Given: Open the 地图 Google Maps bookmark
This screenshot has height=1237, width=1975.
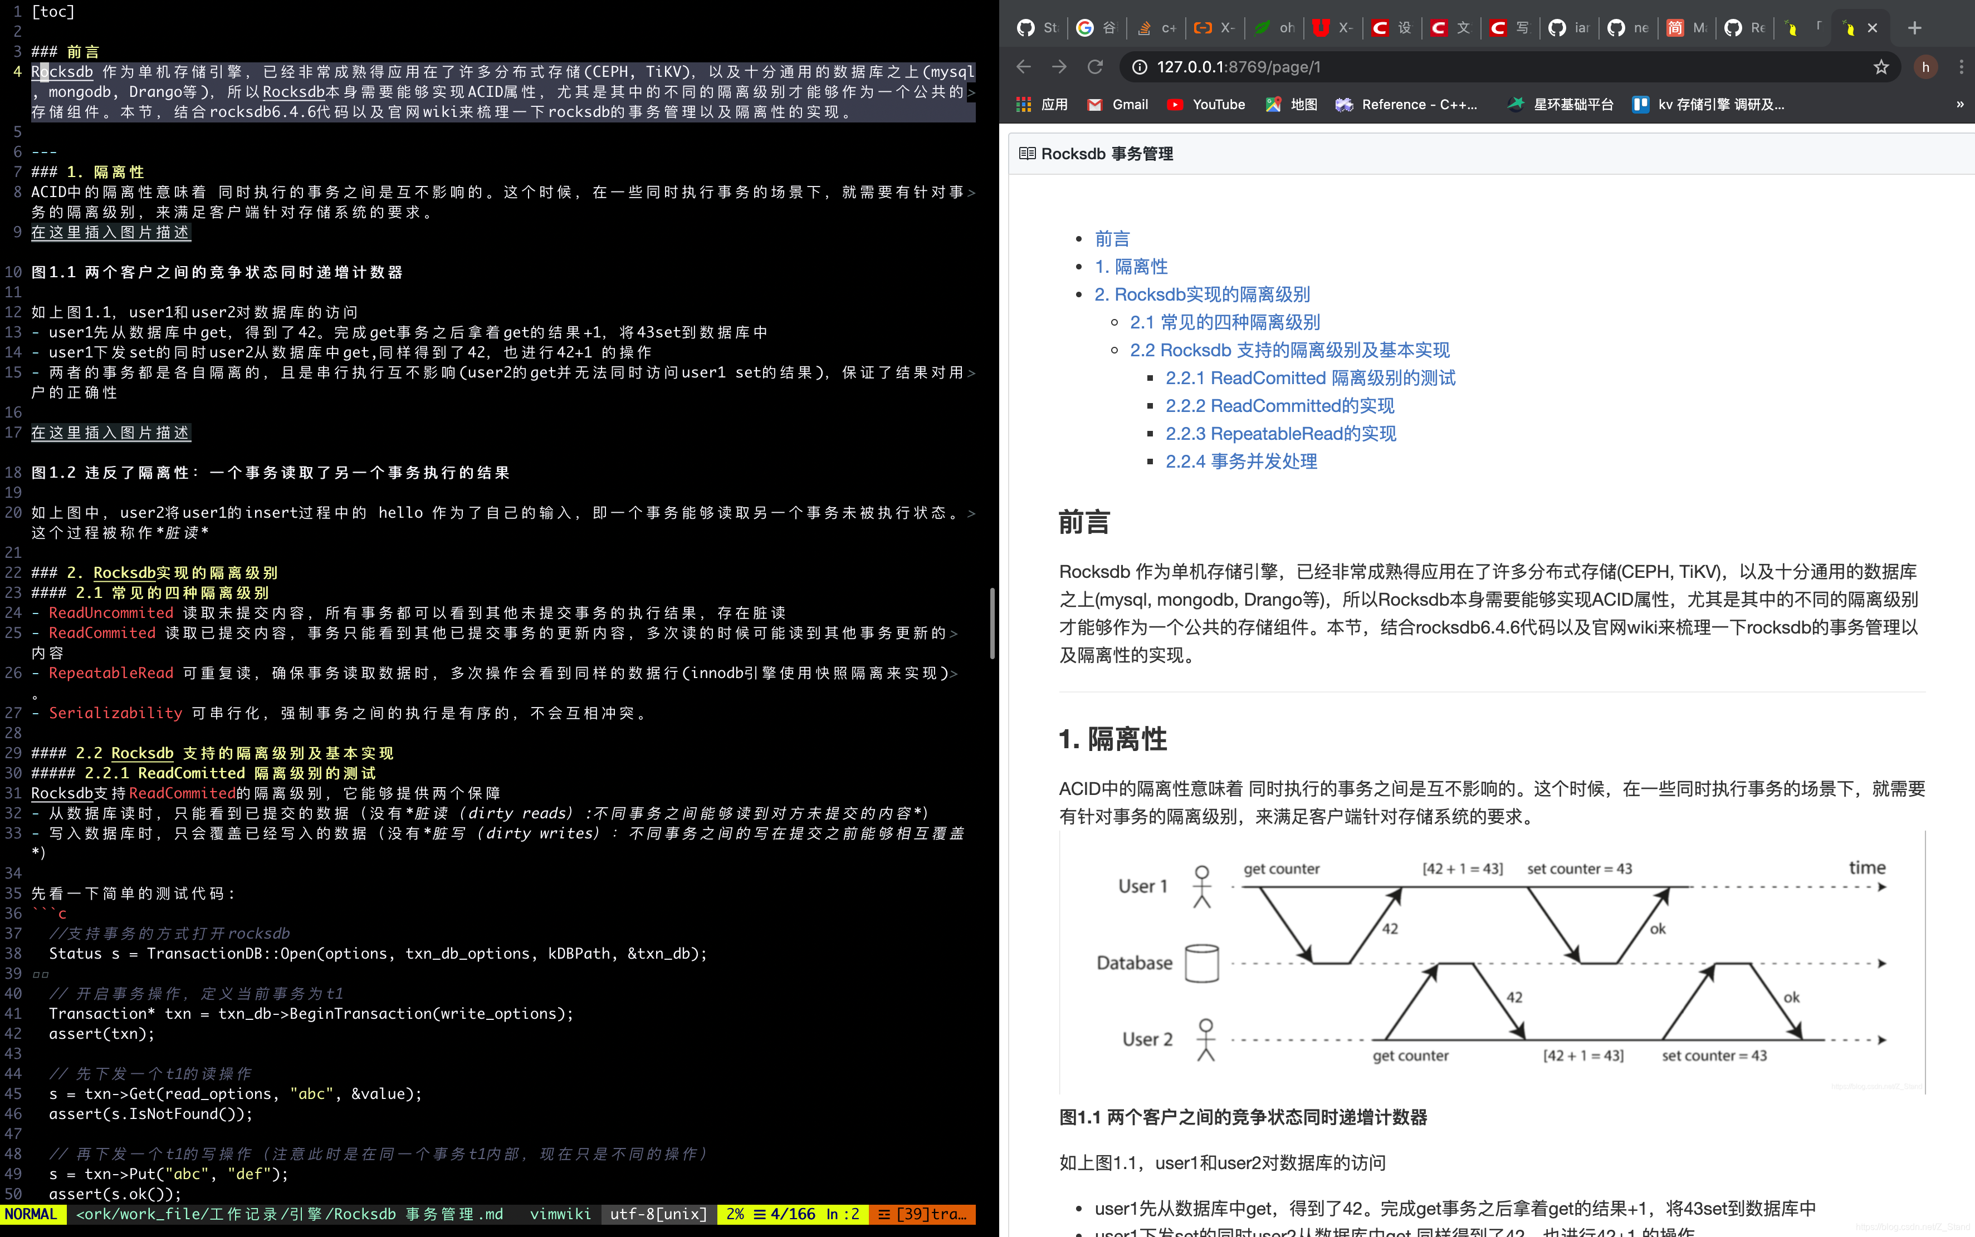Looking at the screenshot, I should point(1290,105).
